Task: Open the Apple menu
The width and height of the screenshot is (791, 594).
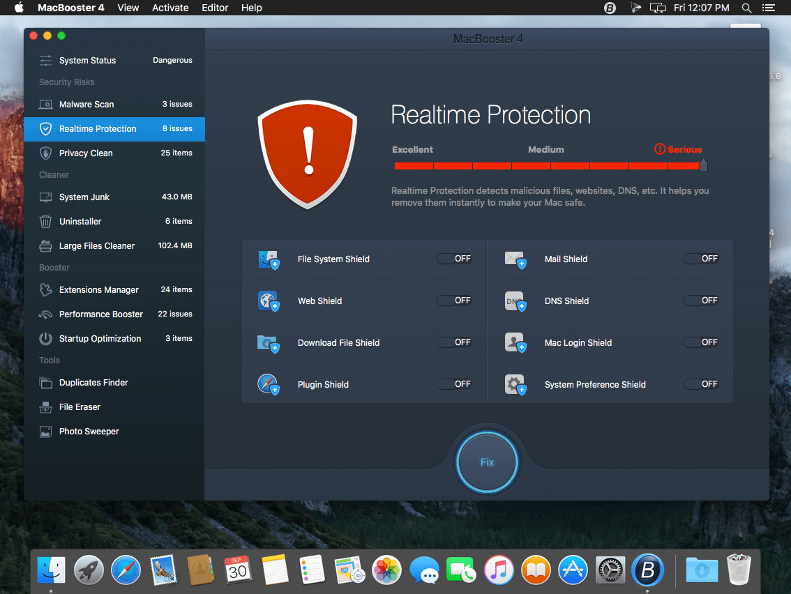Action: (19, 8)
